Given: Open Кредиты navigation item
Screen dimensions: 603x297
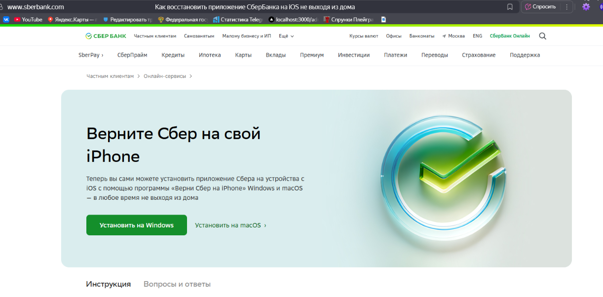Looking at the screenshot, I should tap(173, 55).
